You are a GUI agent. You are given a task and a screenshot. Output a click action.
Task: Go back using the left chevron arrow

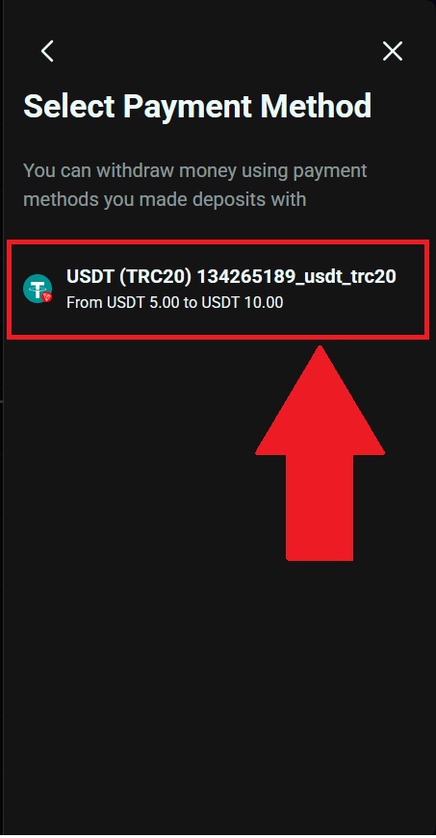coord(47,51)
